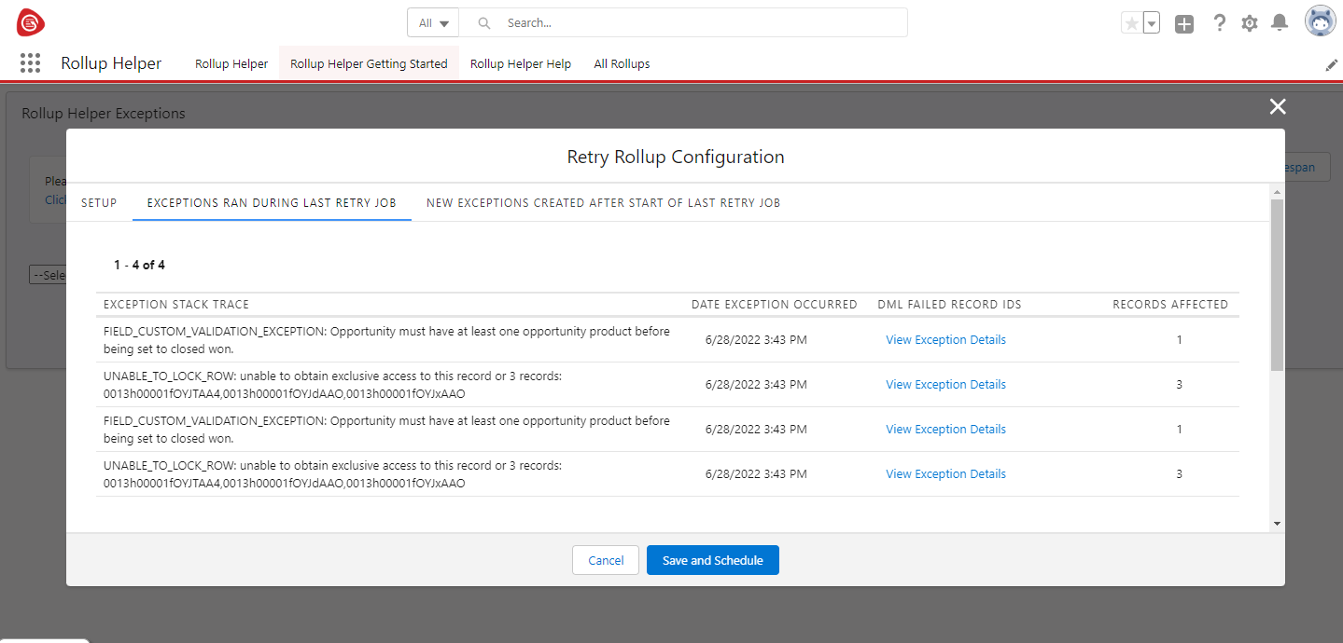Open the Rollup Helper nav tab

[231, 63]
